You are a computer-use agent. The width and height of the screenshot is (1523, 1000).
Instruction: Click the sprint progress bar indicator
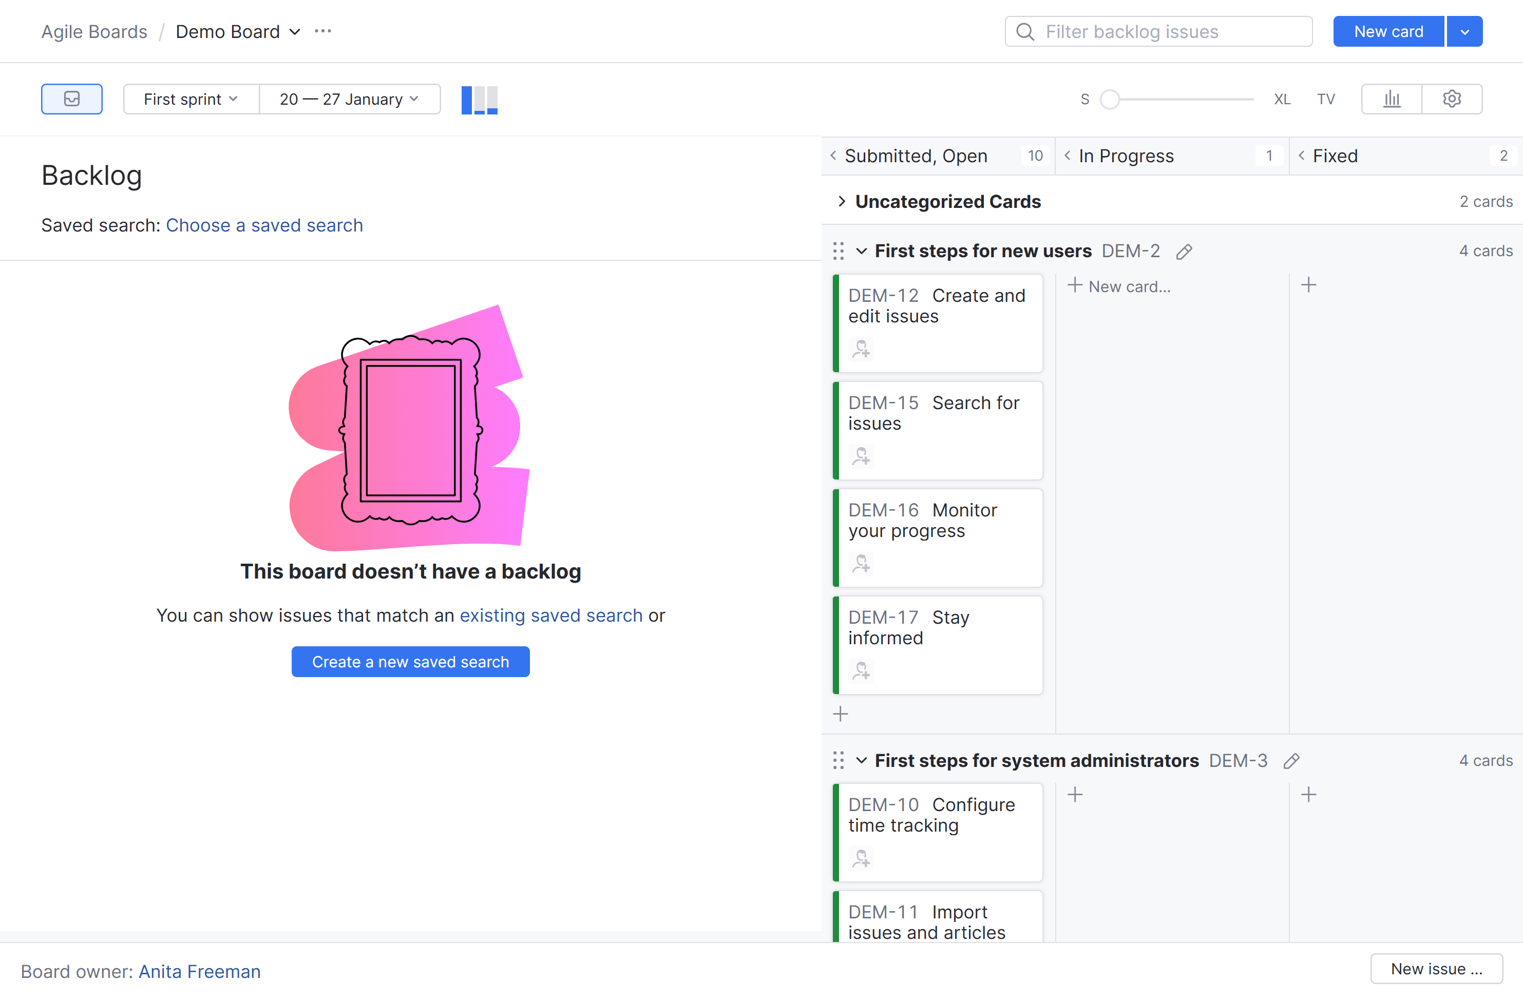[479, 100]
